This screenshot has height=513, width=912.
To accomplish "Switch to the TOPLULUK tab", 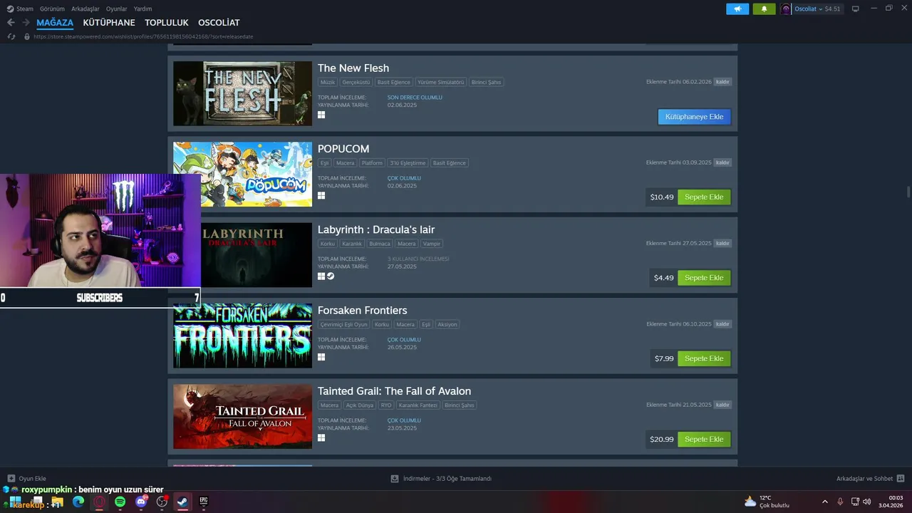I will point(167,23).
